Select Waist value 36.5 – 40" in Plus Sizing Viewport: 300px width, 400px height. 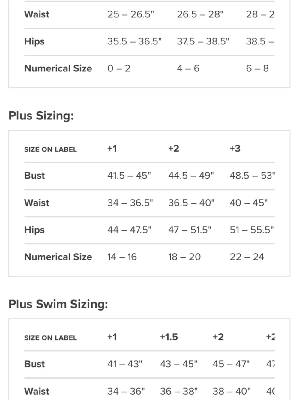point(191,203)
